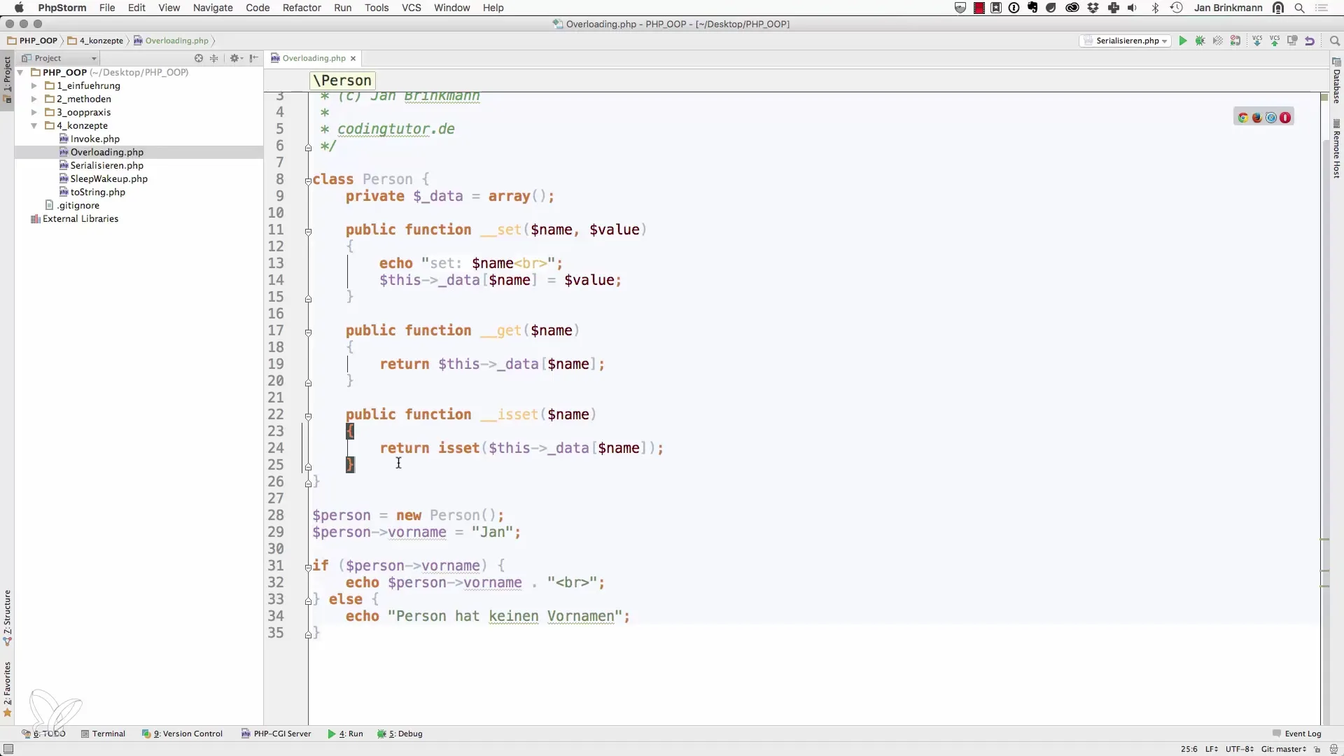The width and height of the screenshot is (1344, 756).
Task: Select the Overloading.php editor tab
Action: 314,58
